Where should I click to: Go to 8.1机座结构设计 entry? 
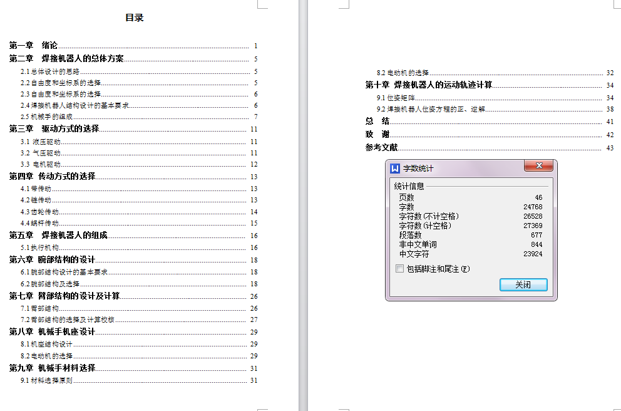[x=139, y=344]
